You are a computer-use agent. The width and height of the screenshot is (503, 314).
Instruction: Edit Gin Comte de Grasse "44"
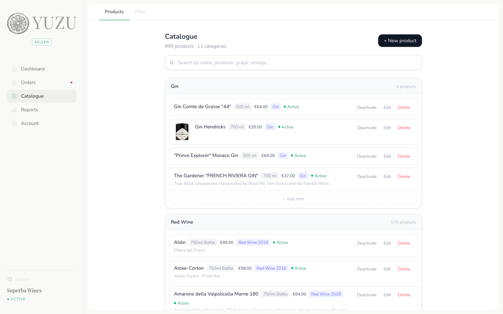tap(387, 107)
